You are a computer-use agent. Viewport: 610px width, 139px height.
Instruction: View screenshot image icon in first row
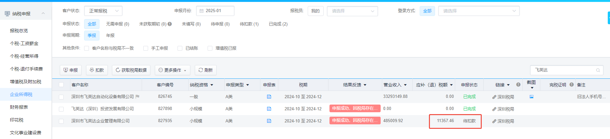point(531,97)
